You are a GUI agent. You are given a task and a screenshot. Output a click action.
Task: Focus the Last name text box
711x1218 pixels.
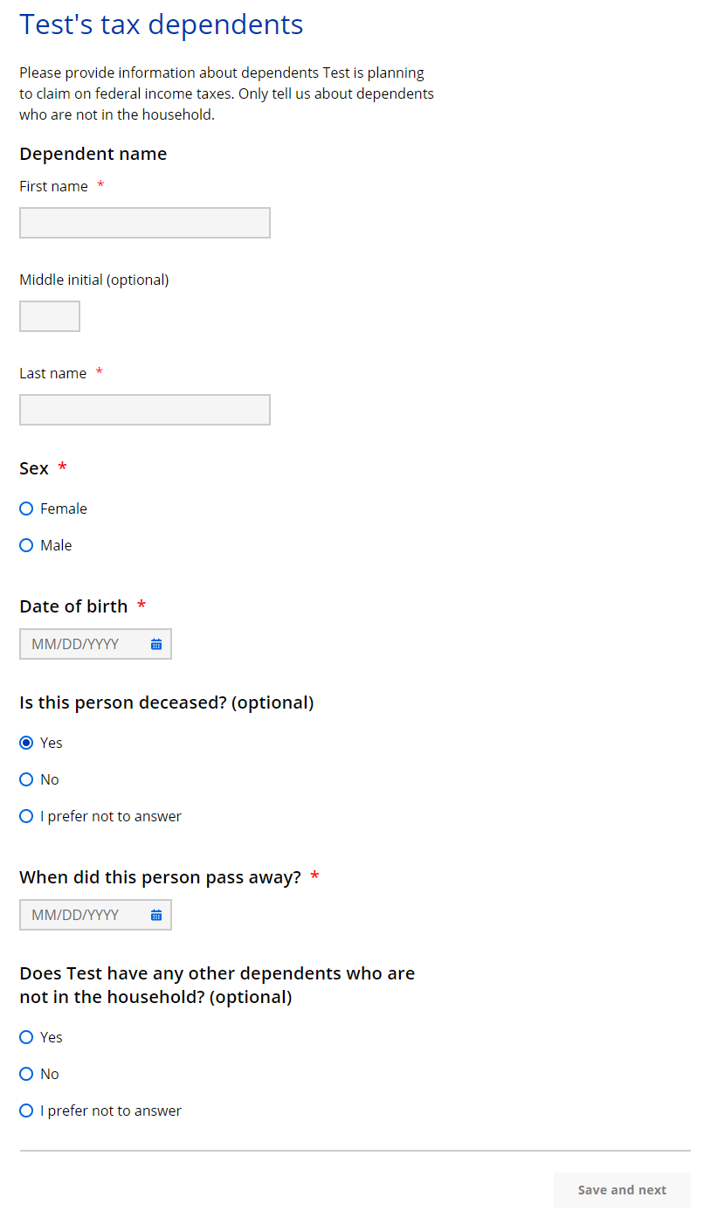click(145, 410)
